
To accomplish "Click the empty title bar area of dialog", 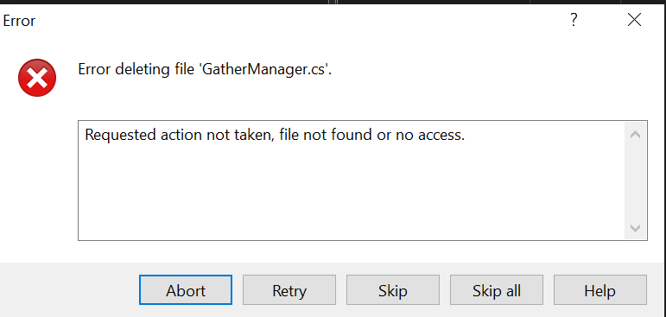I will click(x=297, y=20).
